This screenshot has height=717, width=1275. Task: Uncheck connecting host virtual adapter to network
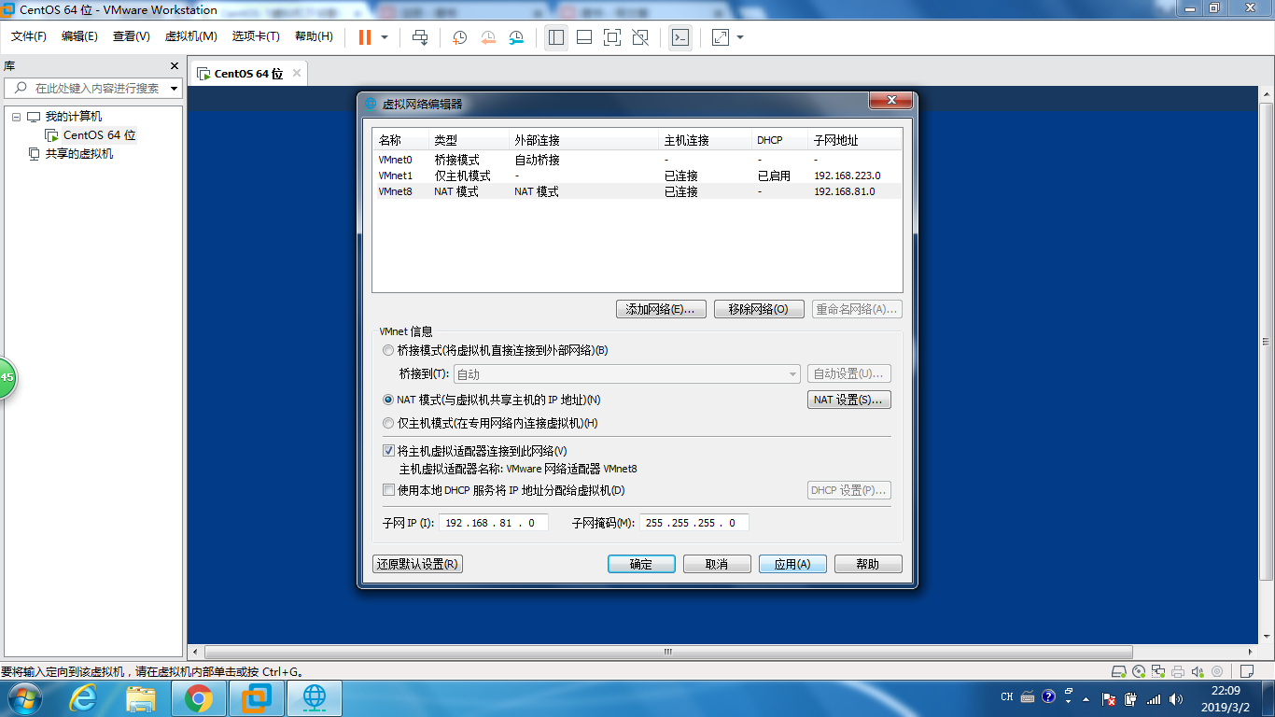(x=388, y=449)
